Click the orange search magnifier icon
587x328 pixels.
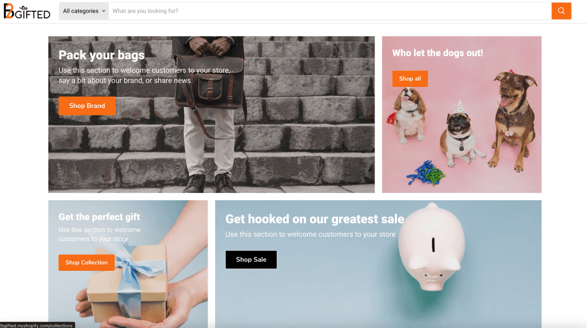click(x=561, y=11)
